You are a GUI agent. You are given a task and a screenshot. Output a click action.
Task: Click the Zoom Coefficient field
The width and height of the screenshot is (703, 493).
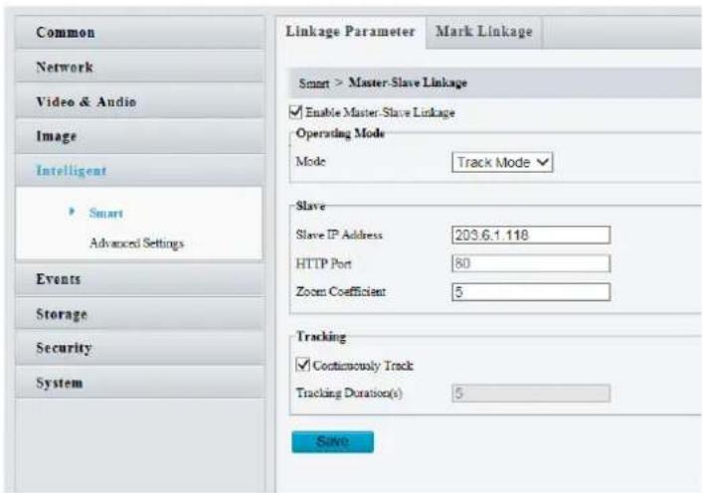(531, 292)
